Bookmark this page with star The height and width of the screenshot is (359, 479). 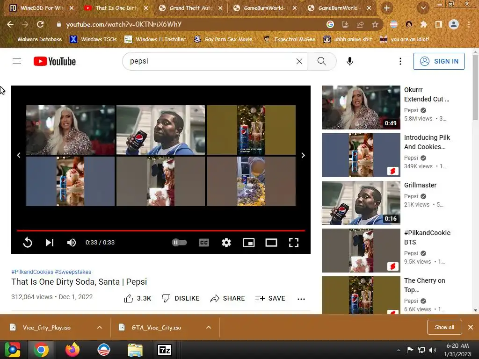375,24
